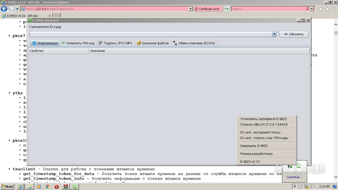Screen dimensions: 338x190
Task: Open the Windows Explorer folder taskbar icon
Action: click(x=30, y=187)
